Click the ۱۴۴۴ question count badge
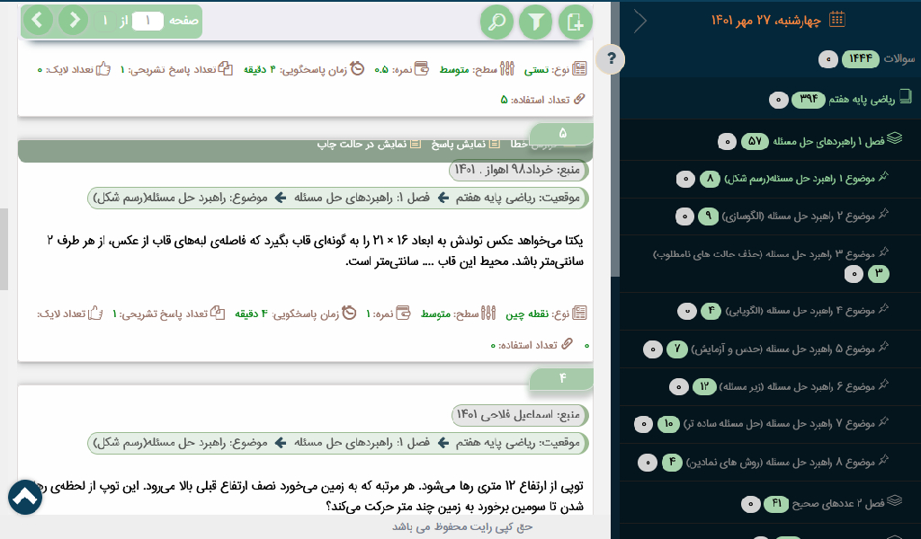 coord(861,58)
